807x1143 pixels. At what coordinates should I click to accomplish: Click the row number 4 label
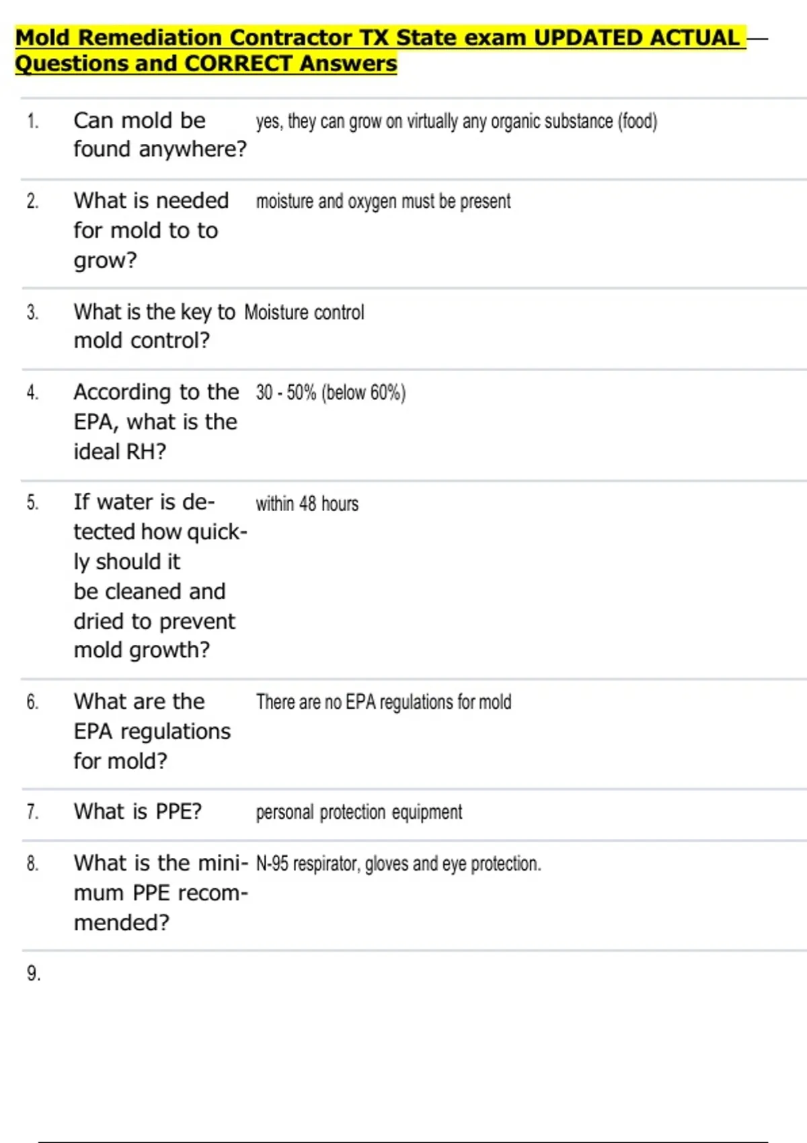tap(32, 393)
